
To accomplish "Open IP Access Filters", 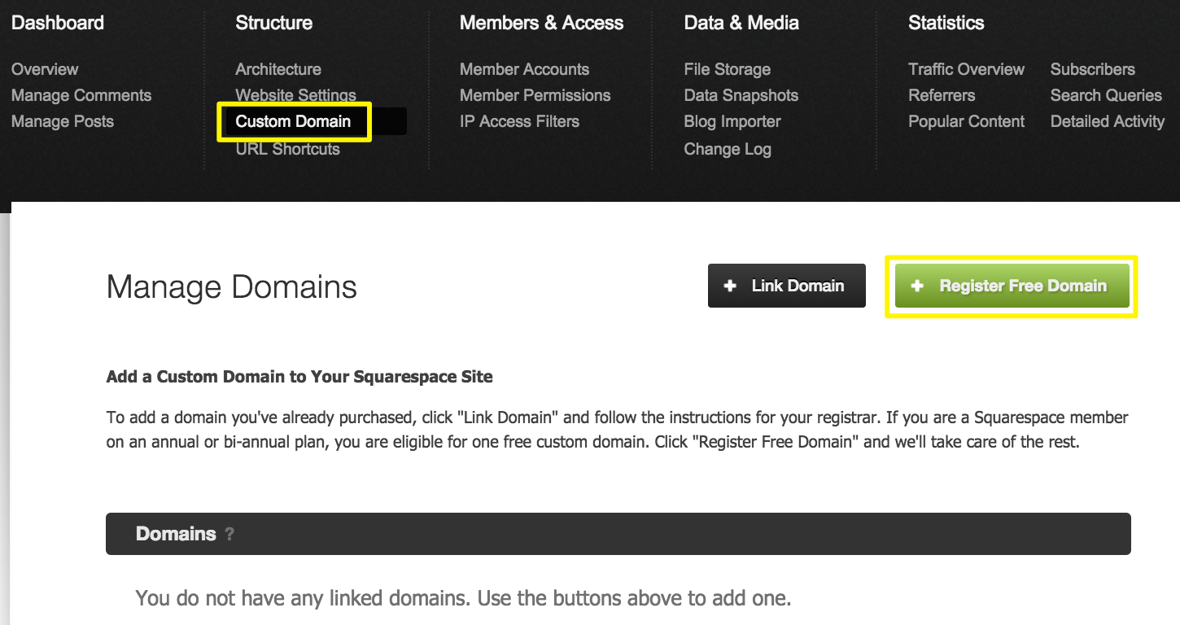I will click(519, 121).
